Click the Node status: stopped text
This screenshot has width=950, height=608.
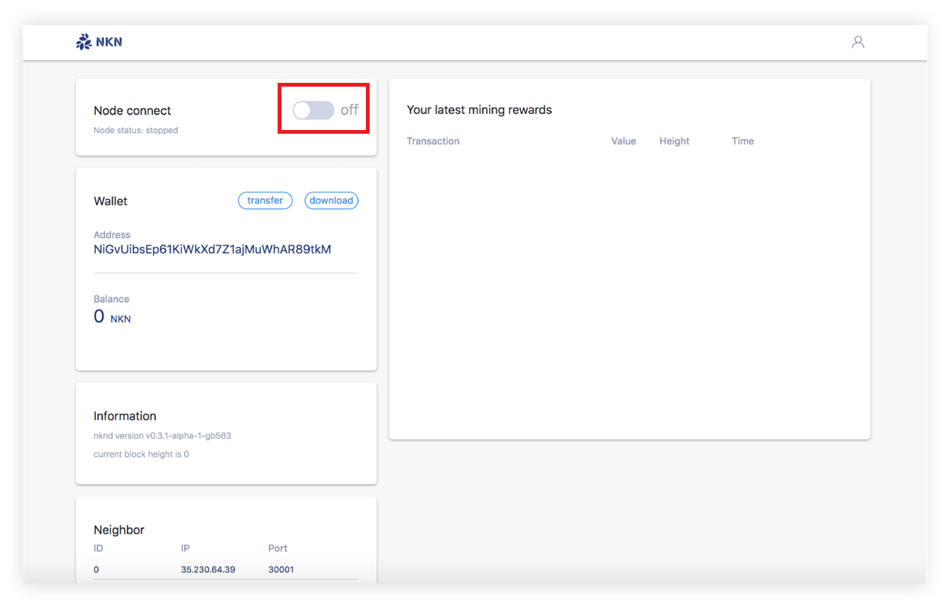(x=135, y=131)
